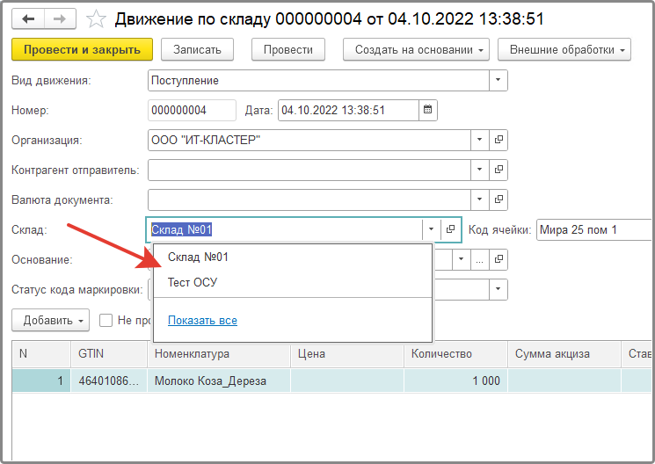
Task: Click ellipsis select button in Основание row
Action: [479, 259]
